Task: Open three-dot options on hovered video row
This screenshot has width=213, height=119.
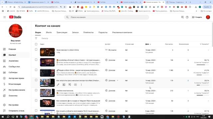Action: tap(81, 85)
